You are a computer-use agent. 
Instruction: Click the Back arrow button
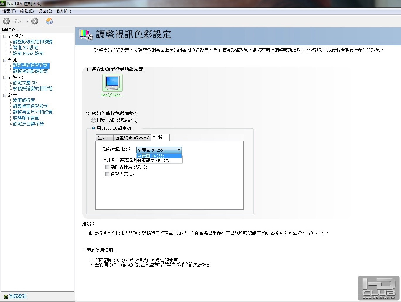[6, 21]
